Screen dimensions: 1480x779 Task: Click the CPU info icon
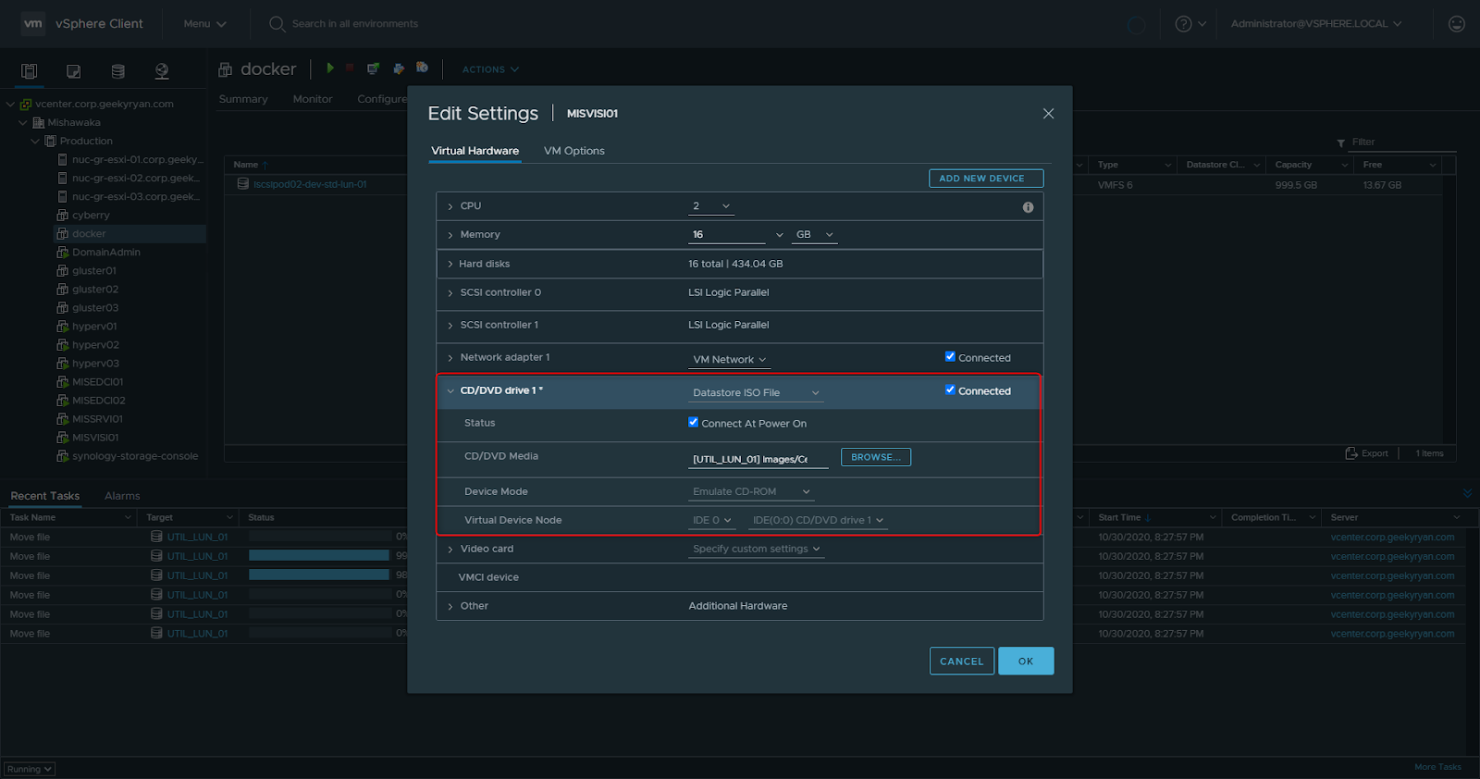pyautogui.click(x=1028, y=207)
